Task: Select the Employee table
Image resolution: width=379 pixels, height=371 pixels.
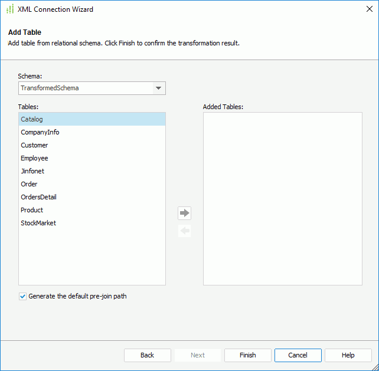Action: click(92, 158)
